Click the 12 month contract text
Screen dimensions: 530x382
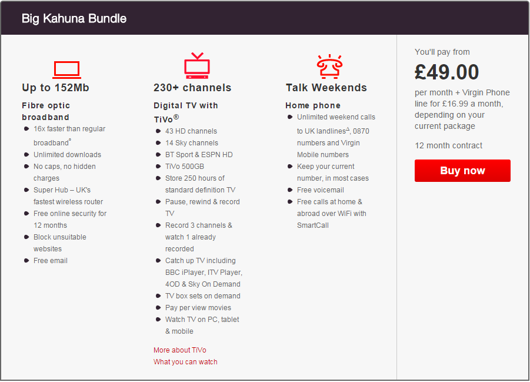point(449,145)
